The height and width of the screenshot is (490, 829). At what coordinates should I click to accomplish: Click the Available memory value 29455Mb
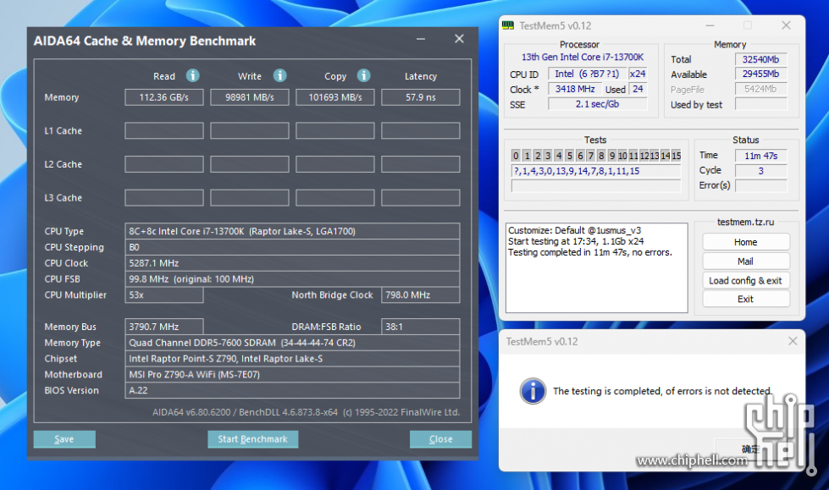[760, 74]
